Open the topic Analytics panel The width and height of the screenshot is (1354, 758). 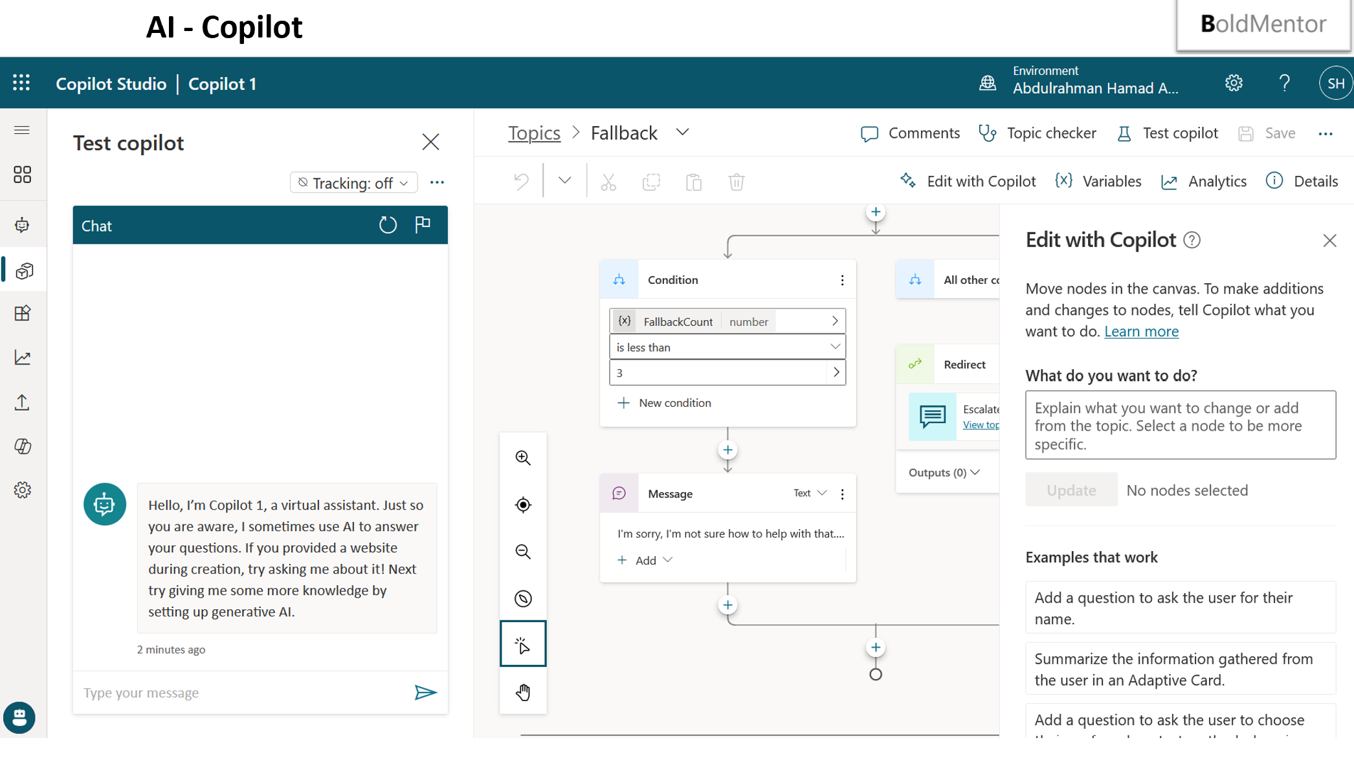(1204, 181)
